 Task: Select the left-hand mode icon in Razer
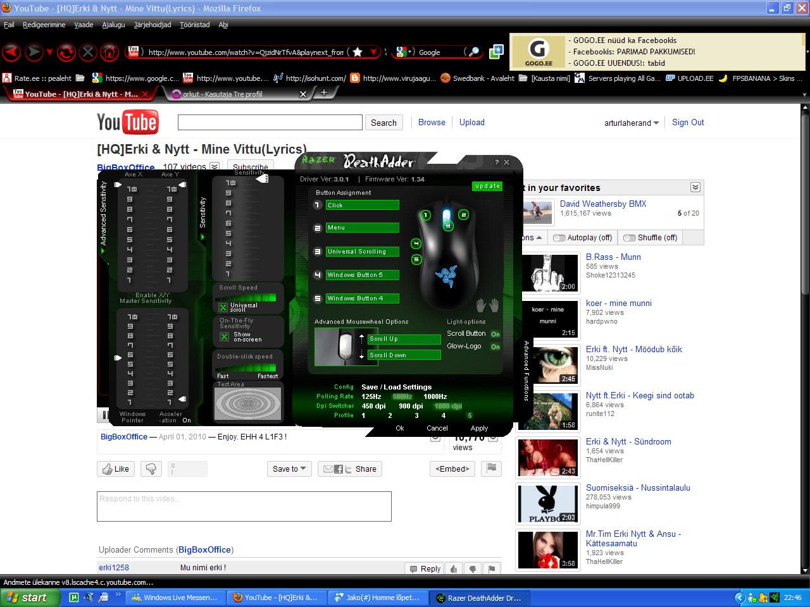click(x=481, y=305)
